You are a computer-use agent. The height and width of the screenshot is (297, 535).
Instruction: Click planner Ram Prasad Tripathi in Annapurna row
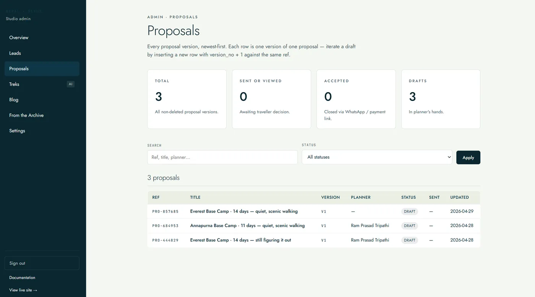(370, 226)
